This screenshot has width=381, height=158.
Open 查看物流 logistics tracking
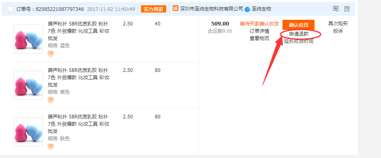click(x=259, y=38)
